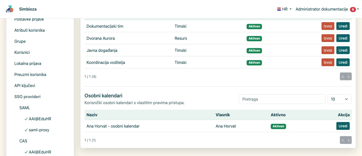The height and width of the screenshot is (156, 362).
Task: Select the CAS sidebar entry
Action: (23, 141)
